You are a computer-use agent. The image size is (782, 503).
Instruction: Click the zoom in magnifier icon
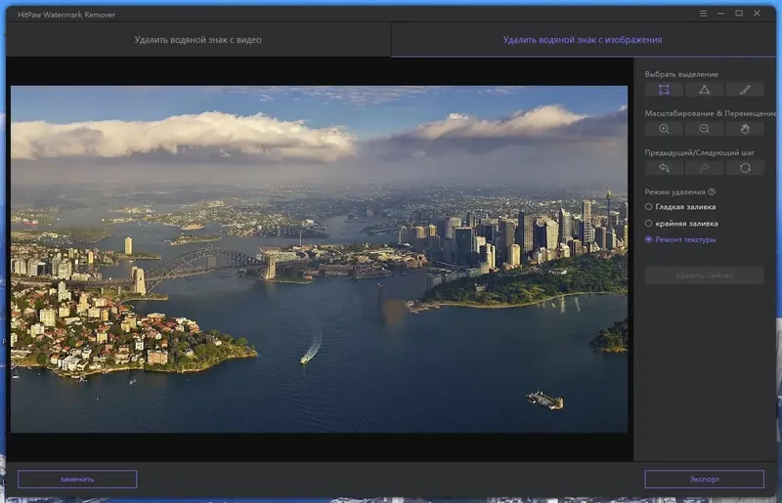664,129
